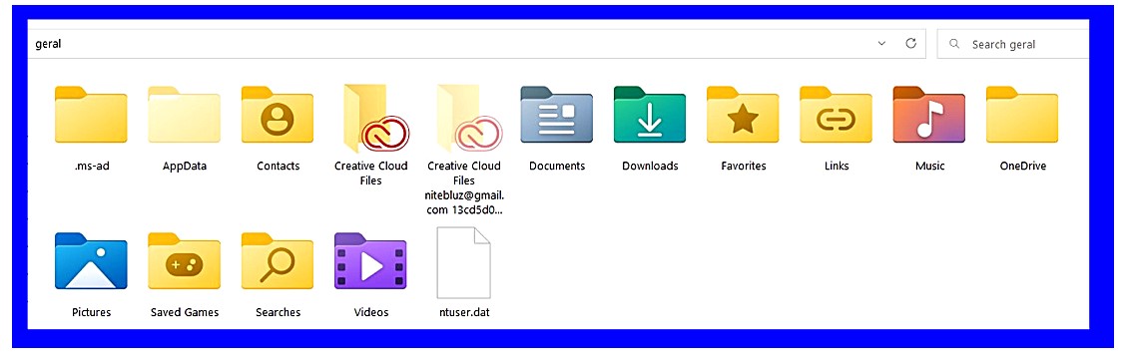Click the 'OneDrive' name label
Image resolution: width=1124 pixels, height=361 pixels.
[1023, 167]
